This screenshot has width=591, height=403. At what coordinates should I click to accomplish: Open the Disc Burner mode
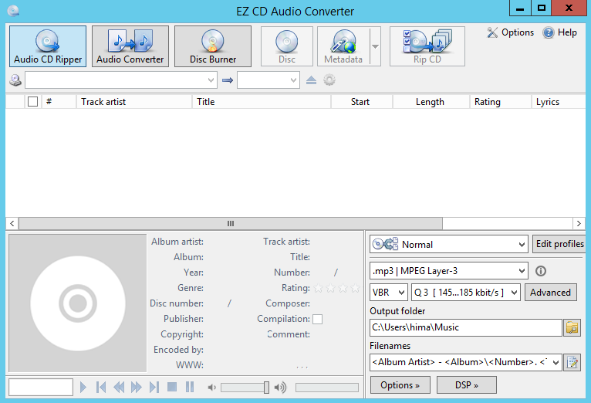tap(213, 46)
